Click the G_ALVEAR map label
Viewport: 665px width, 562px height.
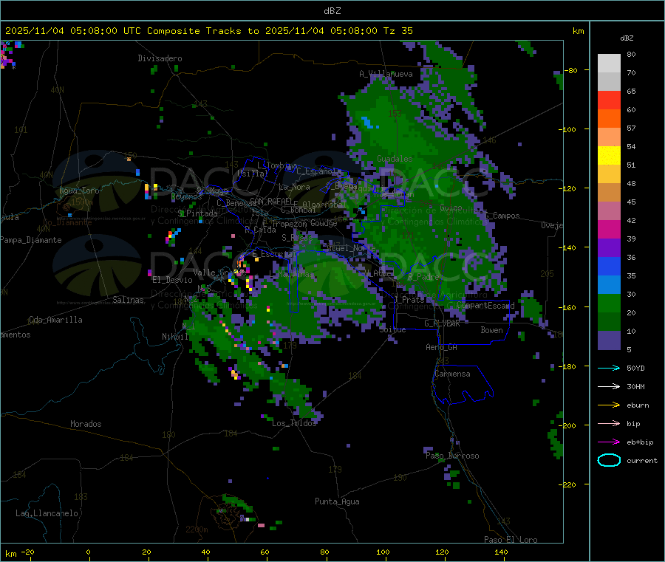(442, 323)
